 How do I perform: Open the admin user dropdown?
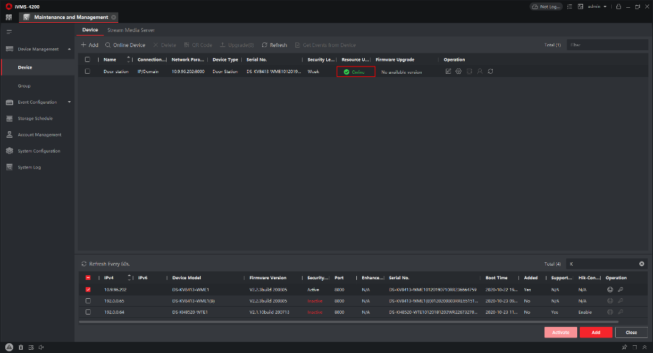tap(597, 7)
